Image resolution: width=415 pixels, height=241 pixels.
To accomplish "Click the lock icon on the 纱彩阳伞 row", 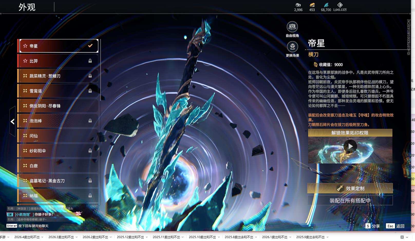I will click(x=90, y=151).
